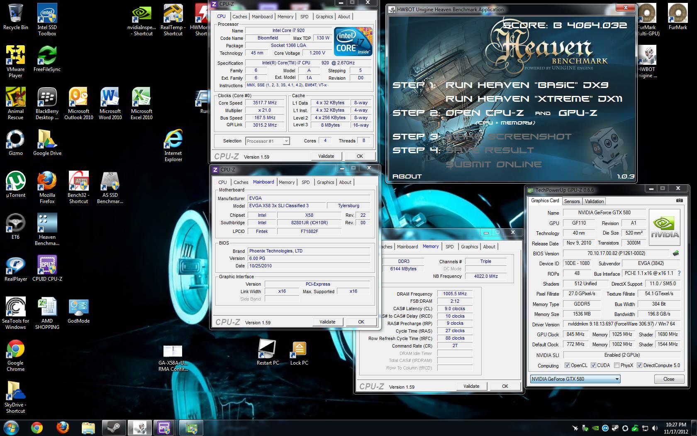Toggle the DirectCompute 5.0 checkbox
Image resolution: width=697 pixels, height=436 pixels.
[x=639, y=365]
